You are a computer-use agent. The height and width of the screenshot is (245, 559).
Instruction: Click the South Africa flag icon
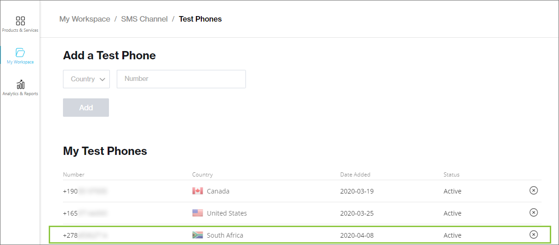click(x=198, y=235)
